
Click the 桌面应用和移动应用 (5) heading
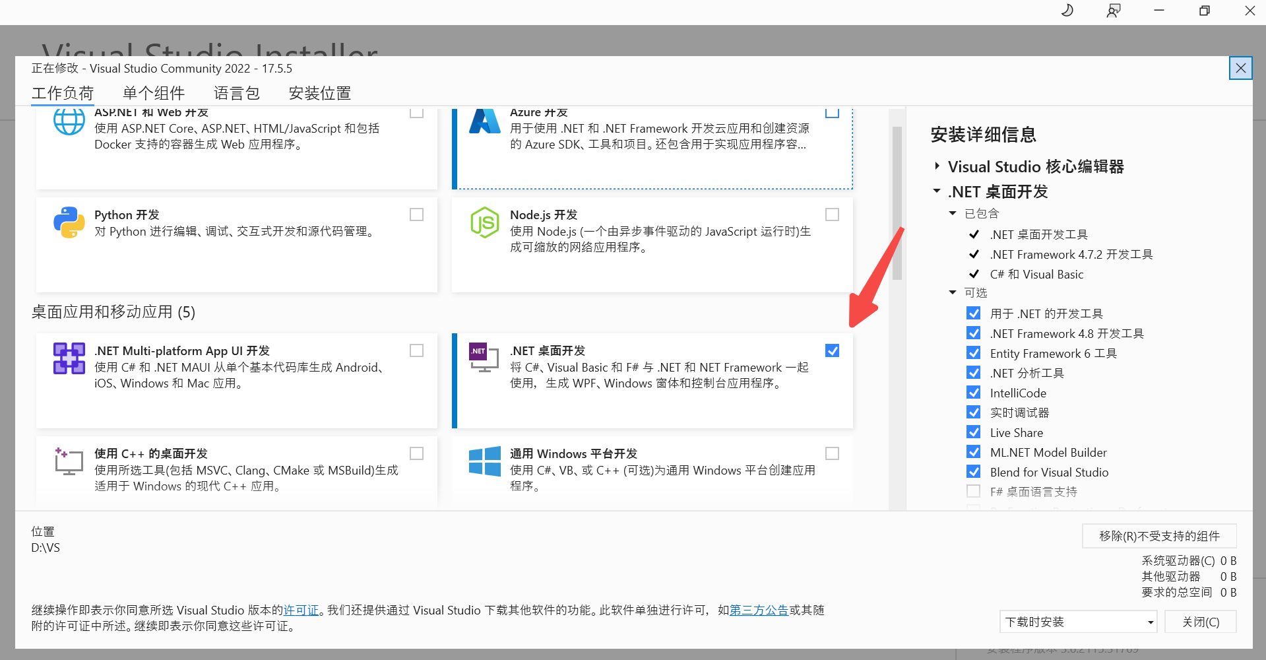(x=113, y=312)
